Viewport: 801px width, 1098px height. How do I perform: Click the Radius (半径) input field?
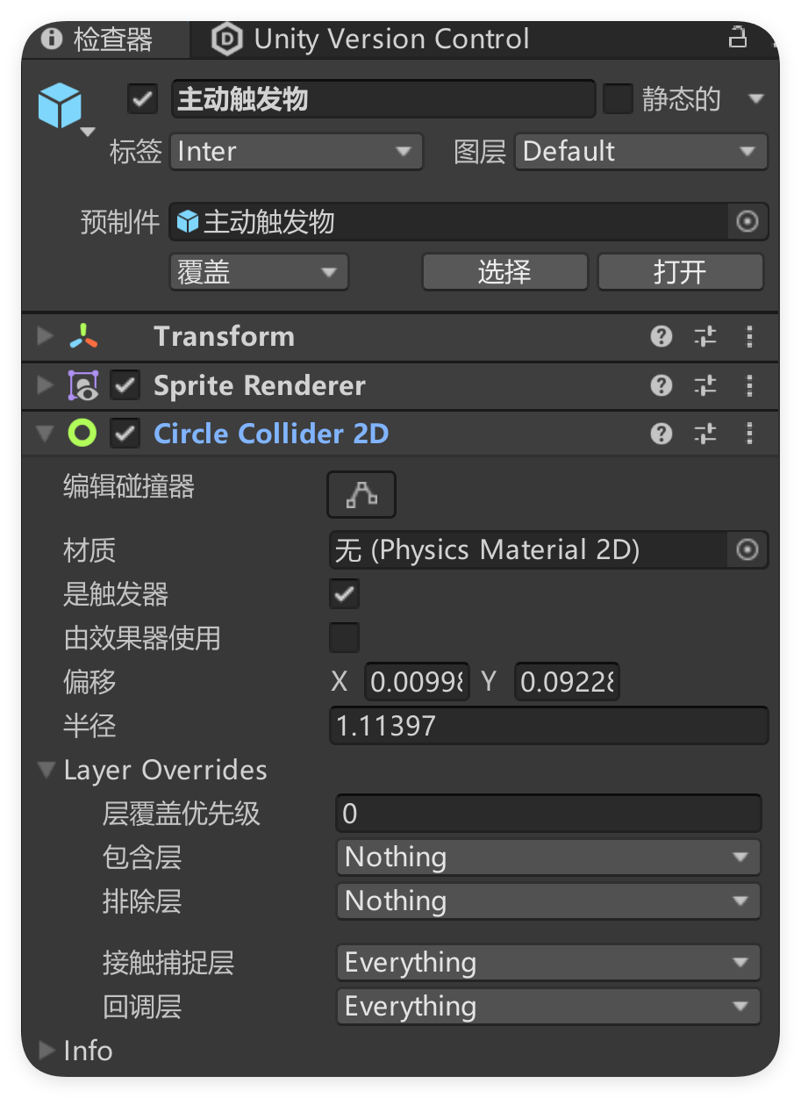(548, 726)
